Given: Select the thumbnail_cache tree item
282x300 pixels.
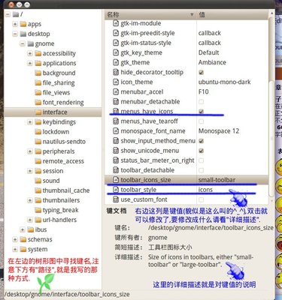Looking at the screenshot, I should (66, 190).
